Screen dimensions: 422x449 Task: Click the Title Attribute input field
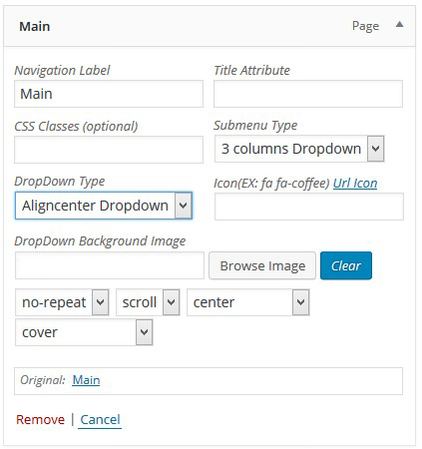pos(308,94)
